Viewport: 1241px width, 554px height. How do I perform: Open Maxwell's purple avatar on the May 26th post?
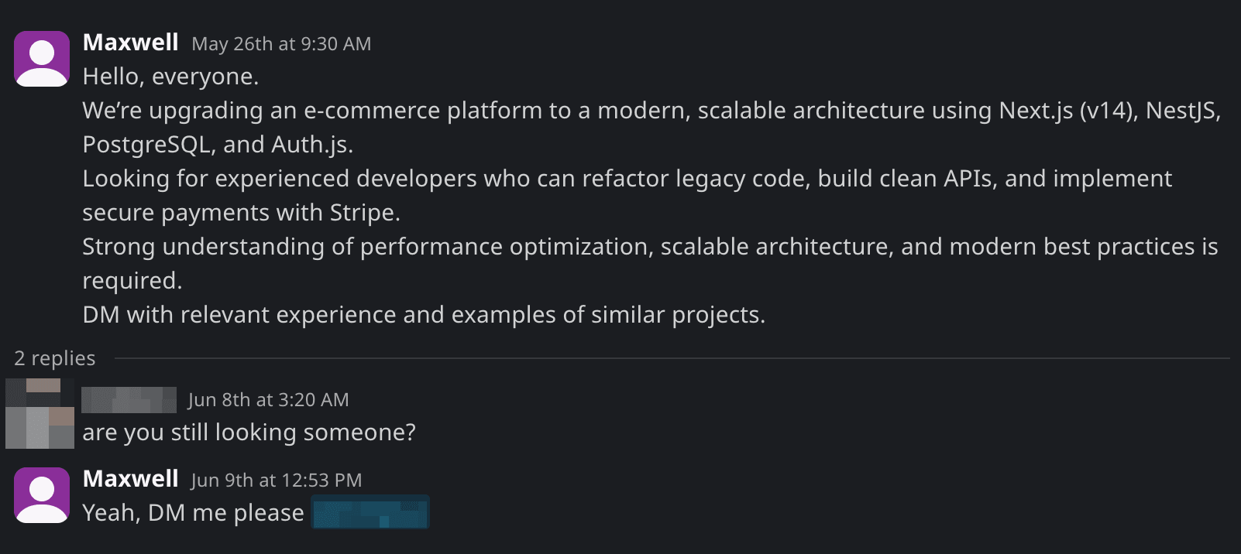click(42, 59)
